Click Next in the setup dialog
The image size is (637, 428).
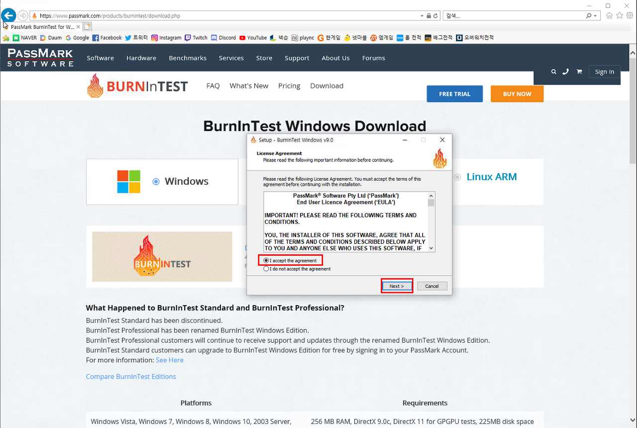point(397,286)
